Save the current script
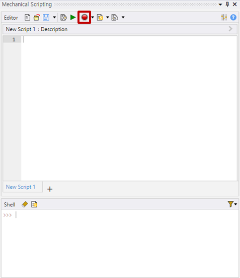 coord(46,18)
